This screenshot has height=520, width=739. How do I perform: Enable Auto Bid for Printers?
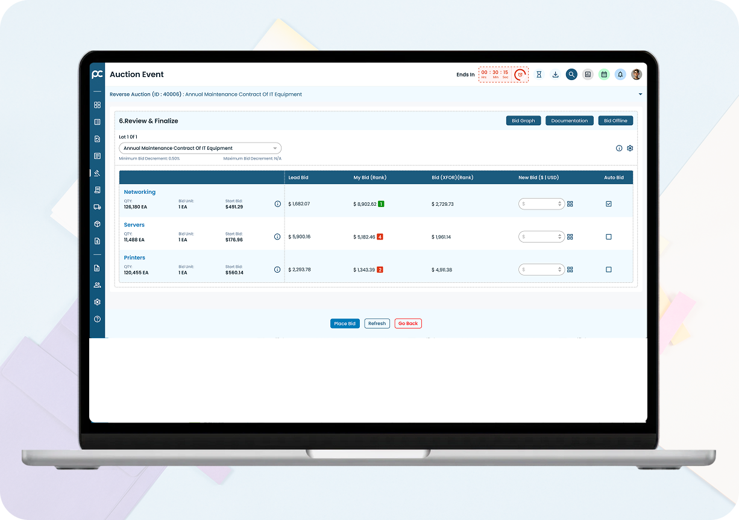(x=608, y=270)
